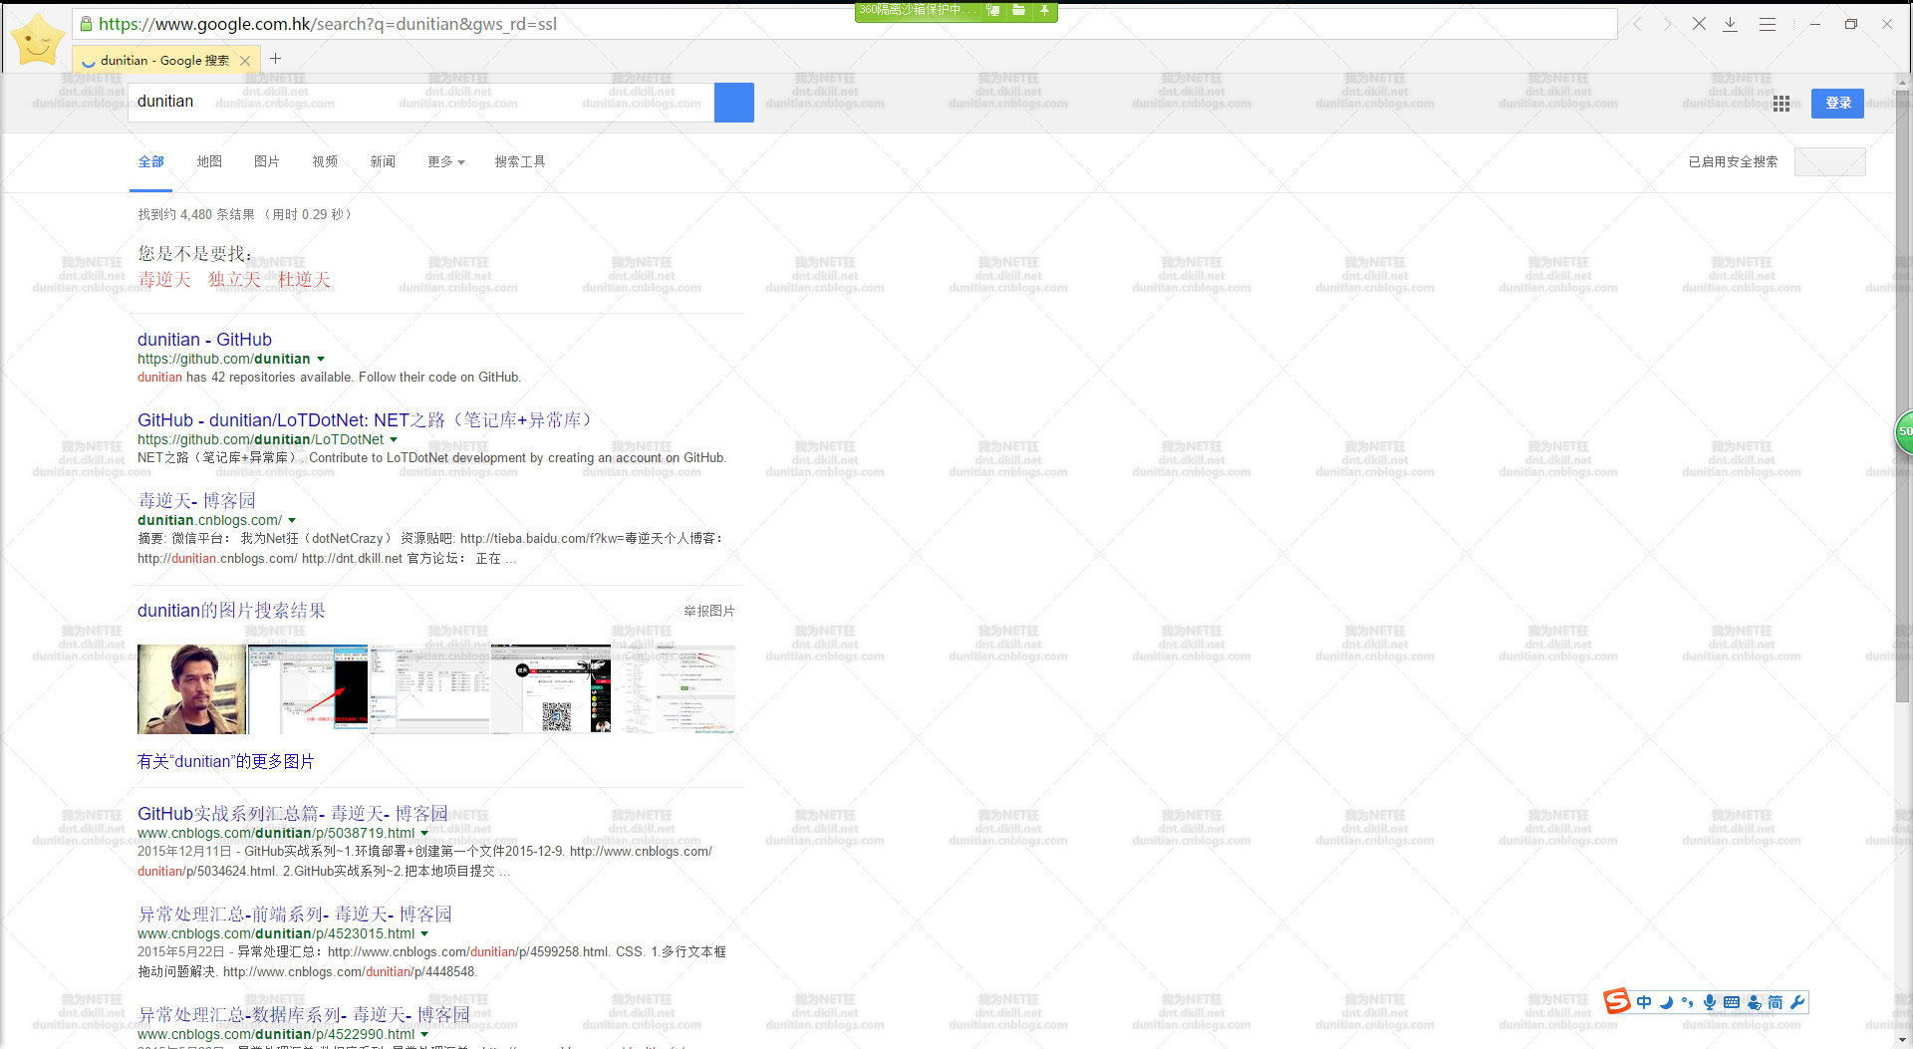The image size is (1913, 1049).
Task: Open dunitian的图片搜索结果 link
Action: pyautogui.click(x=231, y=611)
